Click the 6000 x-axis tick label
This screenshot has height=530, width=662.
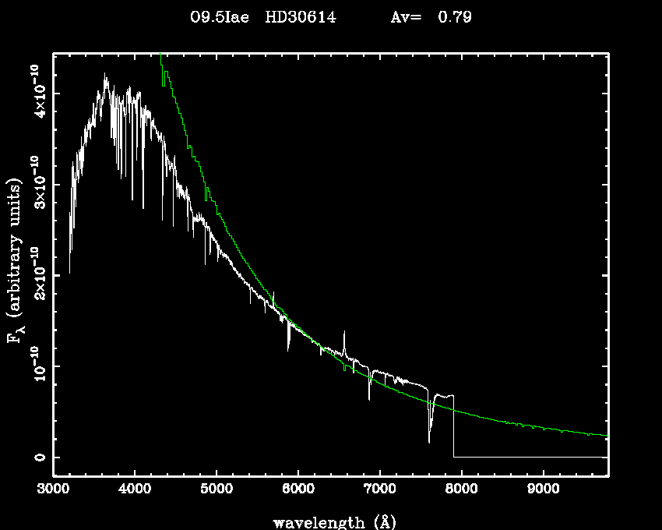click(x=298, y=490)
